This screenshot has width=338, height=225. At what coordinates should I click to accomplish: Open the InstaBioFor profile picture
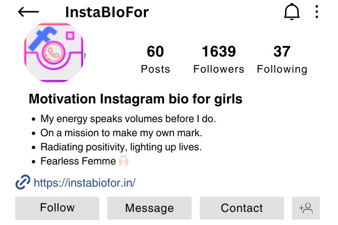[54, 52]
